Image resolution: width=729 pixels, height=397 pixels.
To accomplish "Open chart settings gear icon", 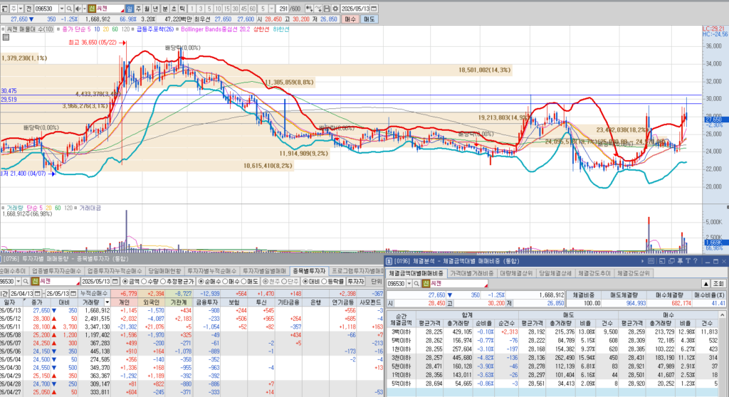I will tap(335, 9).
